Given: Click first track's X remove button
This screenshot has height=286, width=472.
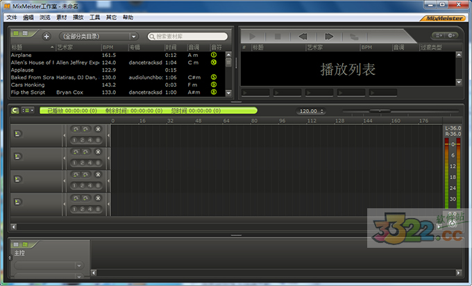Looking at the screenshot, I should pos(98,129).
